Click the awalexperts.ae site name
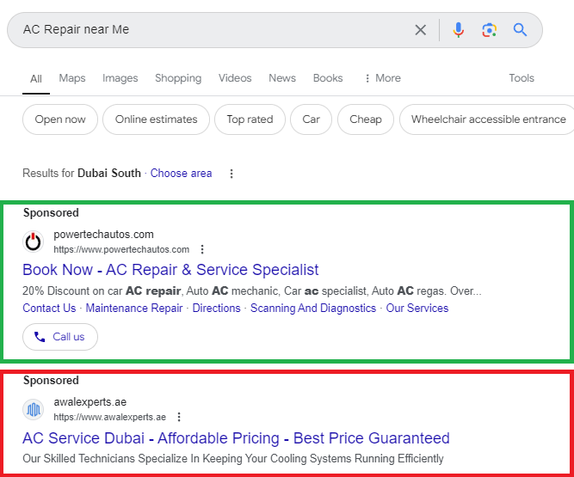The height and width of the screenshot is (477, 574). tap(90, 401)
